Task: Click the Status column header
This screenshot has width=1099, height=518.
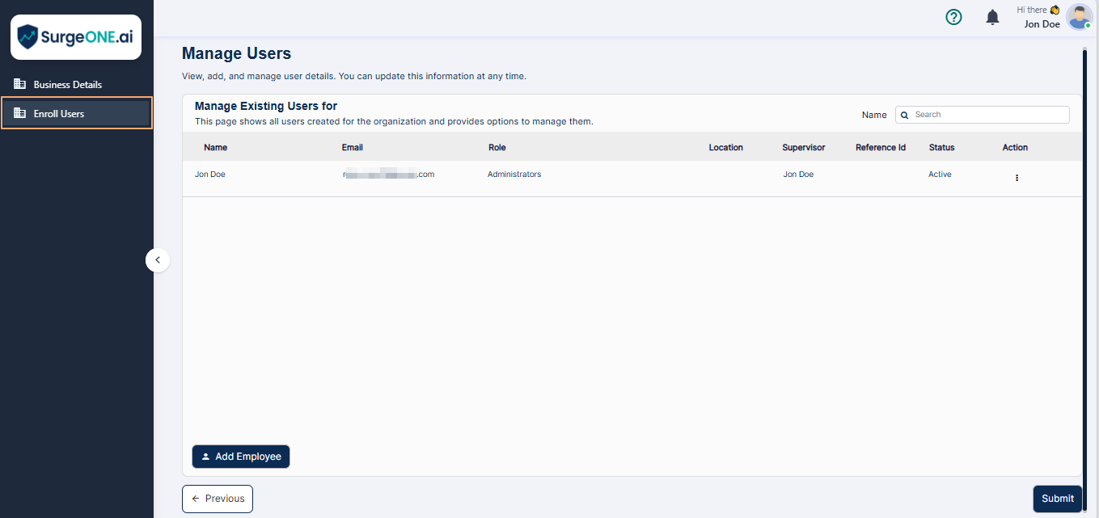Action: [x=941, y=147]
